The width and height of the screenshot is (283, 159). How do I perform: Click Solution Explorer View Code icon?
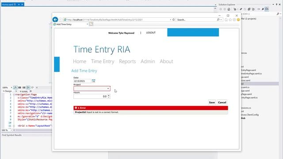click(x=258, y=9)
